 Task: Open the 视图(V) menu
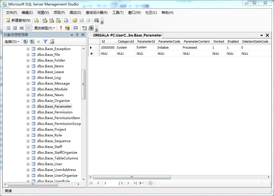pyautogui.click(x=43, y=13)
